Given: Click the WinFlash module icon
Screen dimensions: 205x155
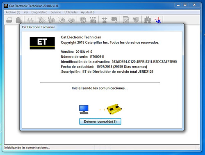Looking at the screenshot, I should (x=114, y=20).
